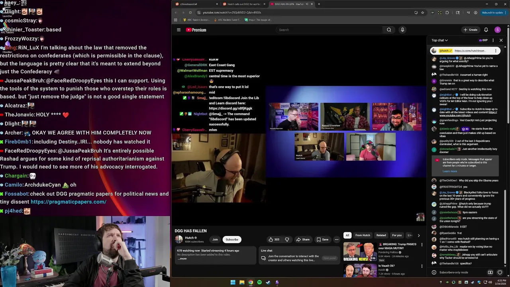Open the emoji heart picker in chat
Screen dimensions: 510x287
pos(500,273)
